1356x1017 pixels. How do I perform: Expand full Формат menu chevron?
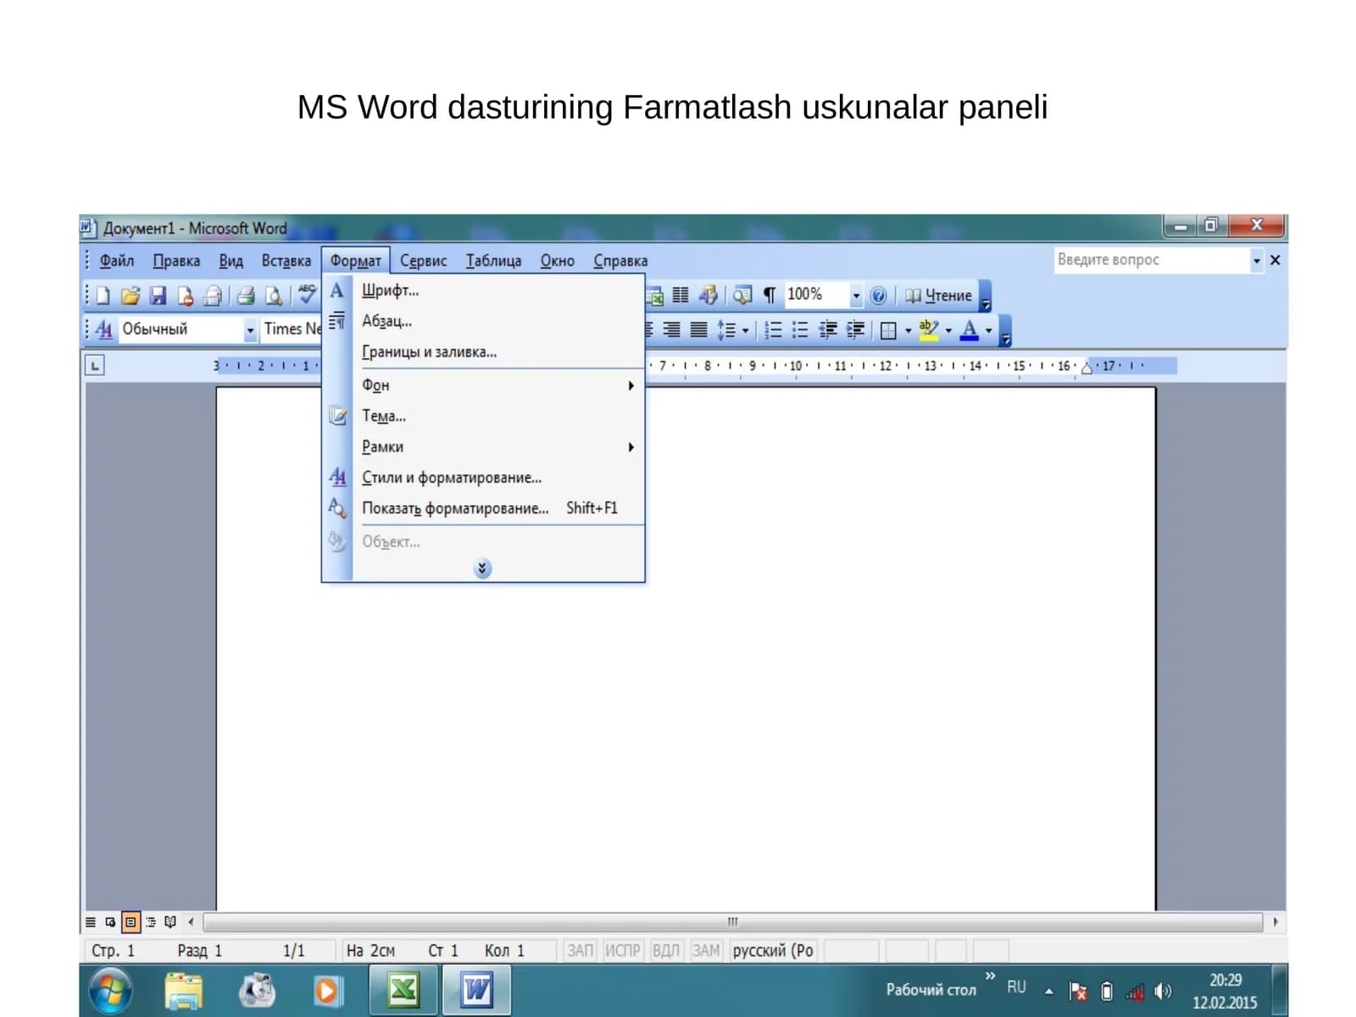[x=482, y=569]
